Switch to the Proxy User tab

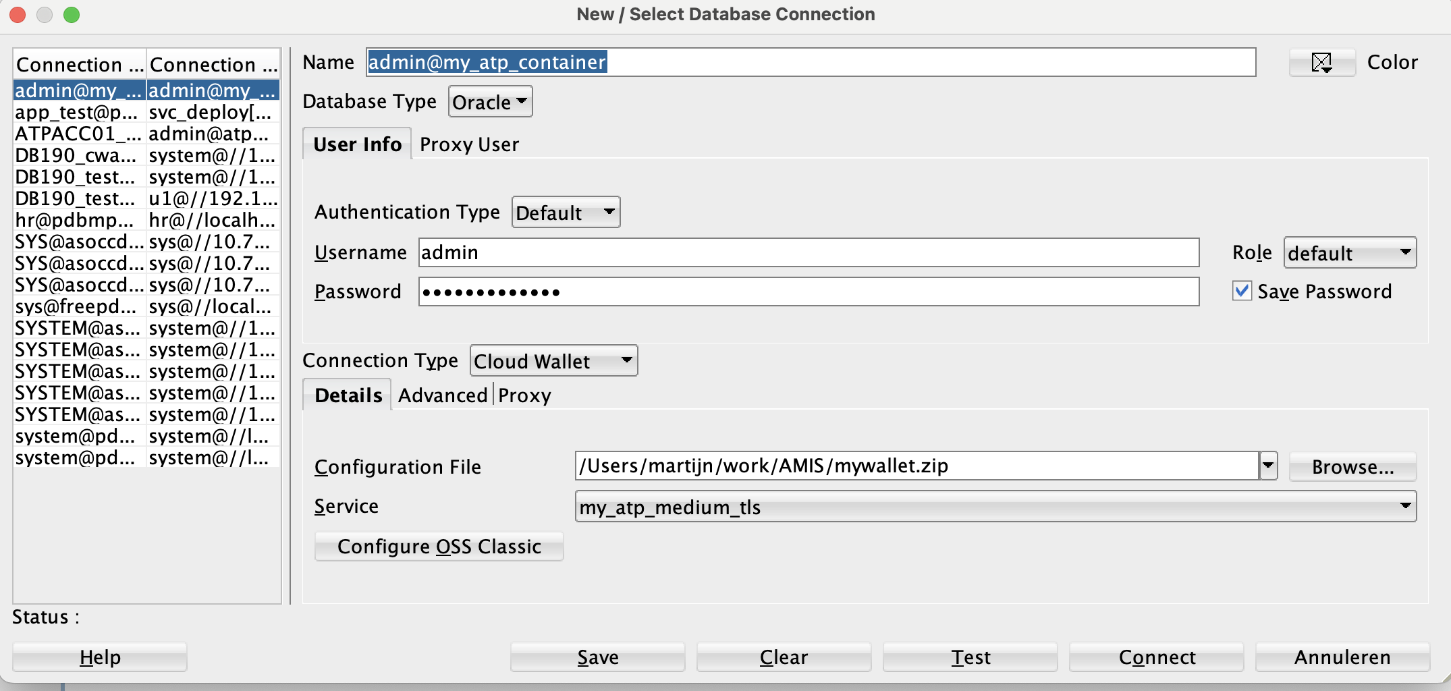coord(469,144)
